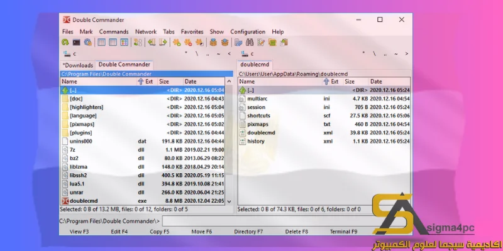Click the [..] up arrow in left panel
This screenshot has width=503, height=251.
pyautogui.click(x=65, y=90)
